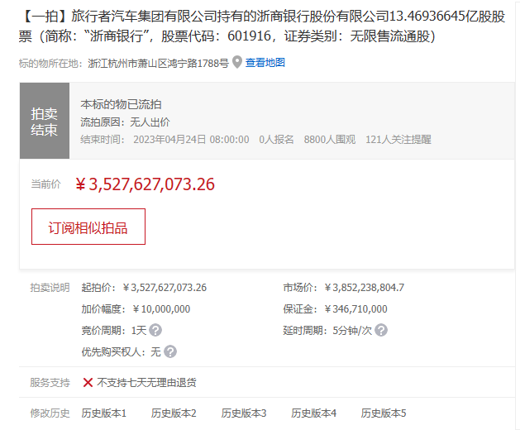Click the 订阅相似拍品 button
This screenshot has width=520, height=430.
click(88, 227)
